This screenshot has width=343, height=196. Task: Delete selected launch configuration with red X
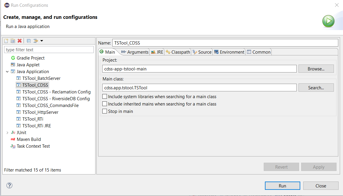point(20,41)
